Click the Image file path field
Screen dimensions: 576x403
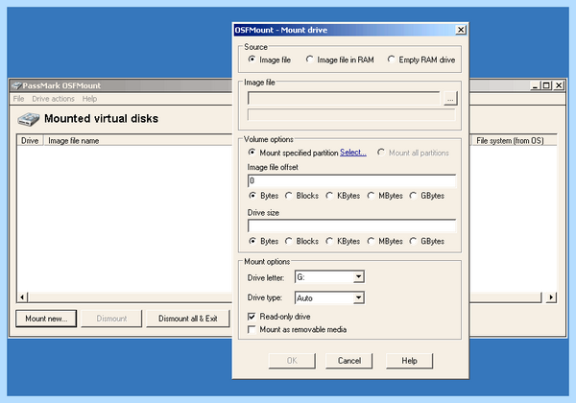coord(344,99)
